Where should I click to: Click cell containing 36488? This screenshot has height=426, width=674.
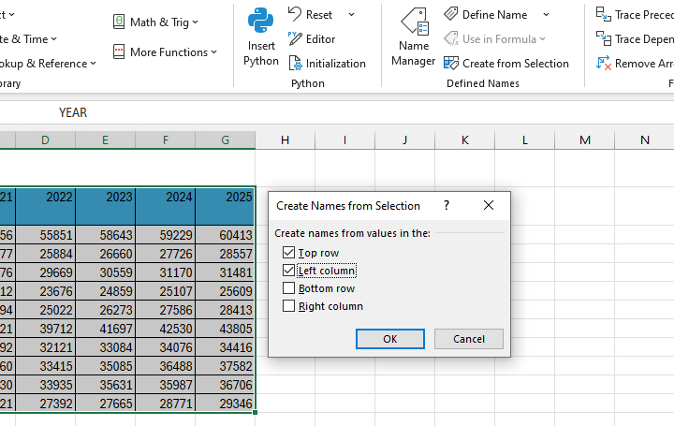pyautogui.click(x=165, y=366)
